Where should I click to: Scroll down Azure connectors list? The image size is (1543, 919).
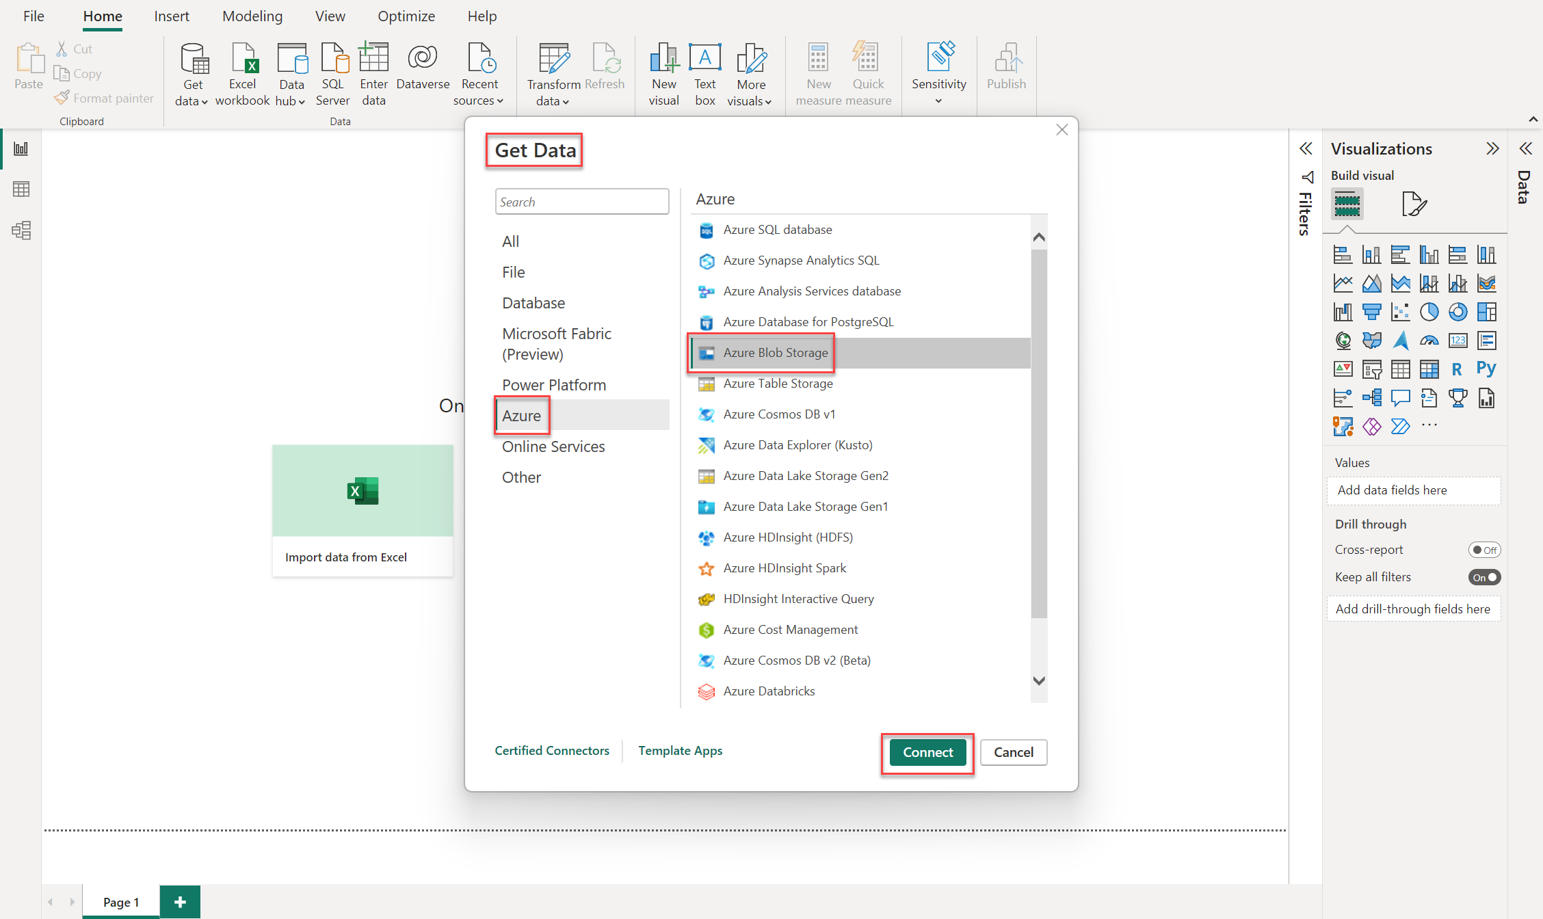[x=1040, y=680]
